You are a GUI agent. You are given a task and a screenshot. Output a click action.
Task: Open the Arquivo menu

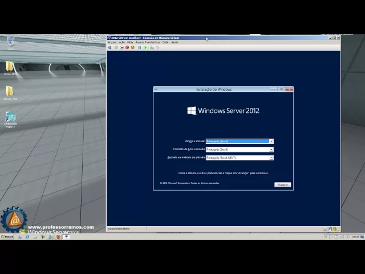[x=112, y=42]
